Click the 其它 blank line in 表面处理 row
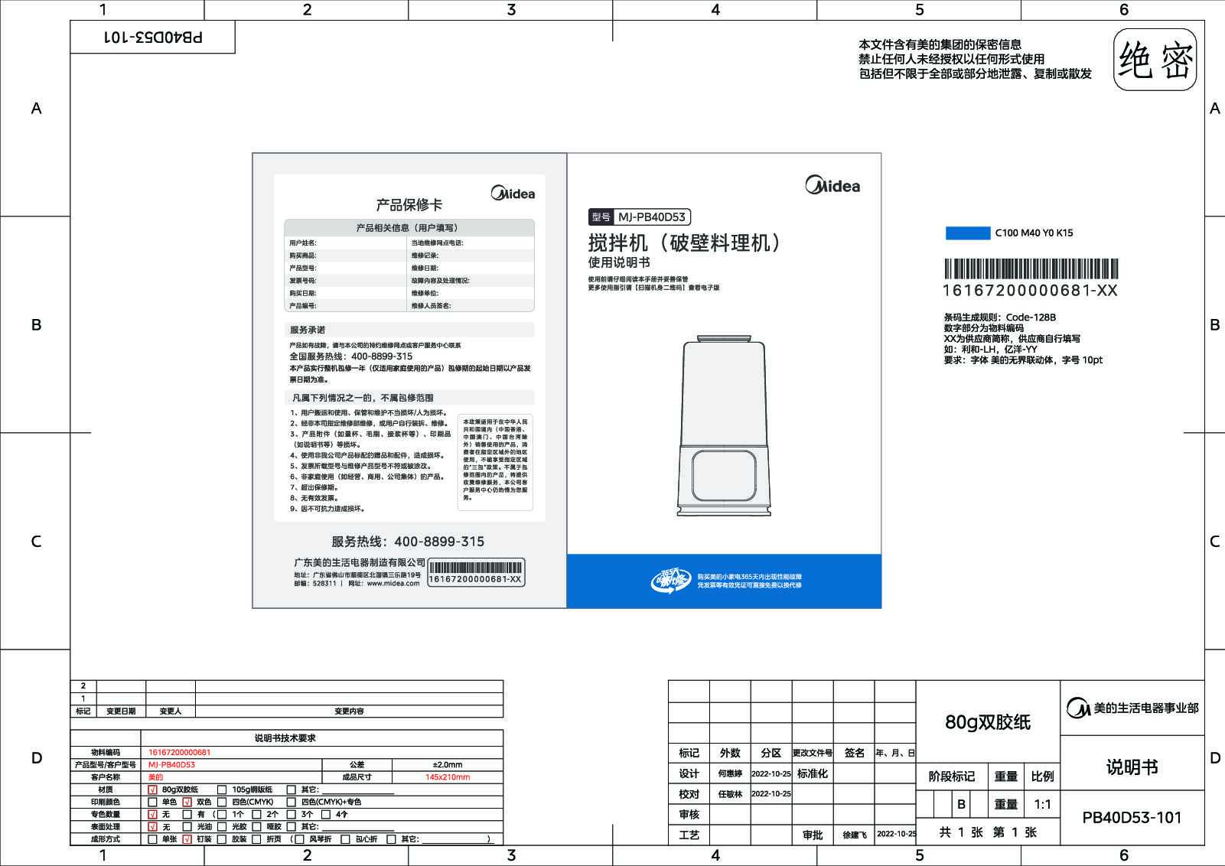Image resolution: width=1225 pixels, height=866 pixels. [358, 829]
